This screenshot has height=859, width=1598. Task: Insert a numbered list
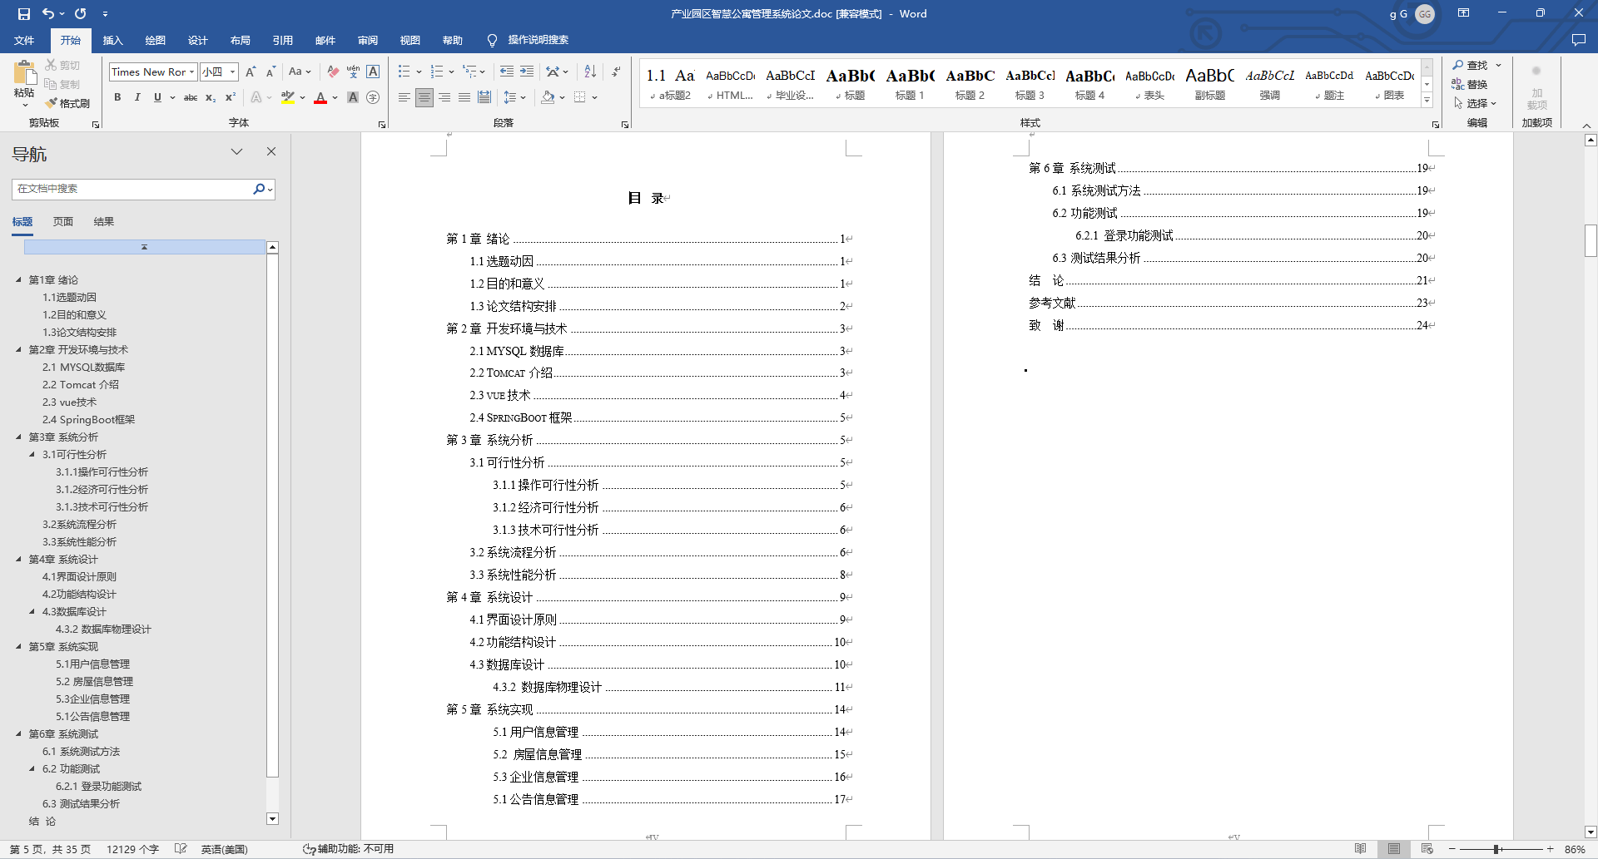coord(437,72)
